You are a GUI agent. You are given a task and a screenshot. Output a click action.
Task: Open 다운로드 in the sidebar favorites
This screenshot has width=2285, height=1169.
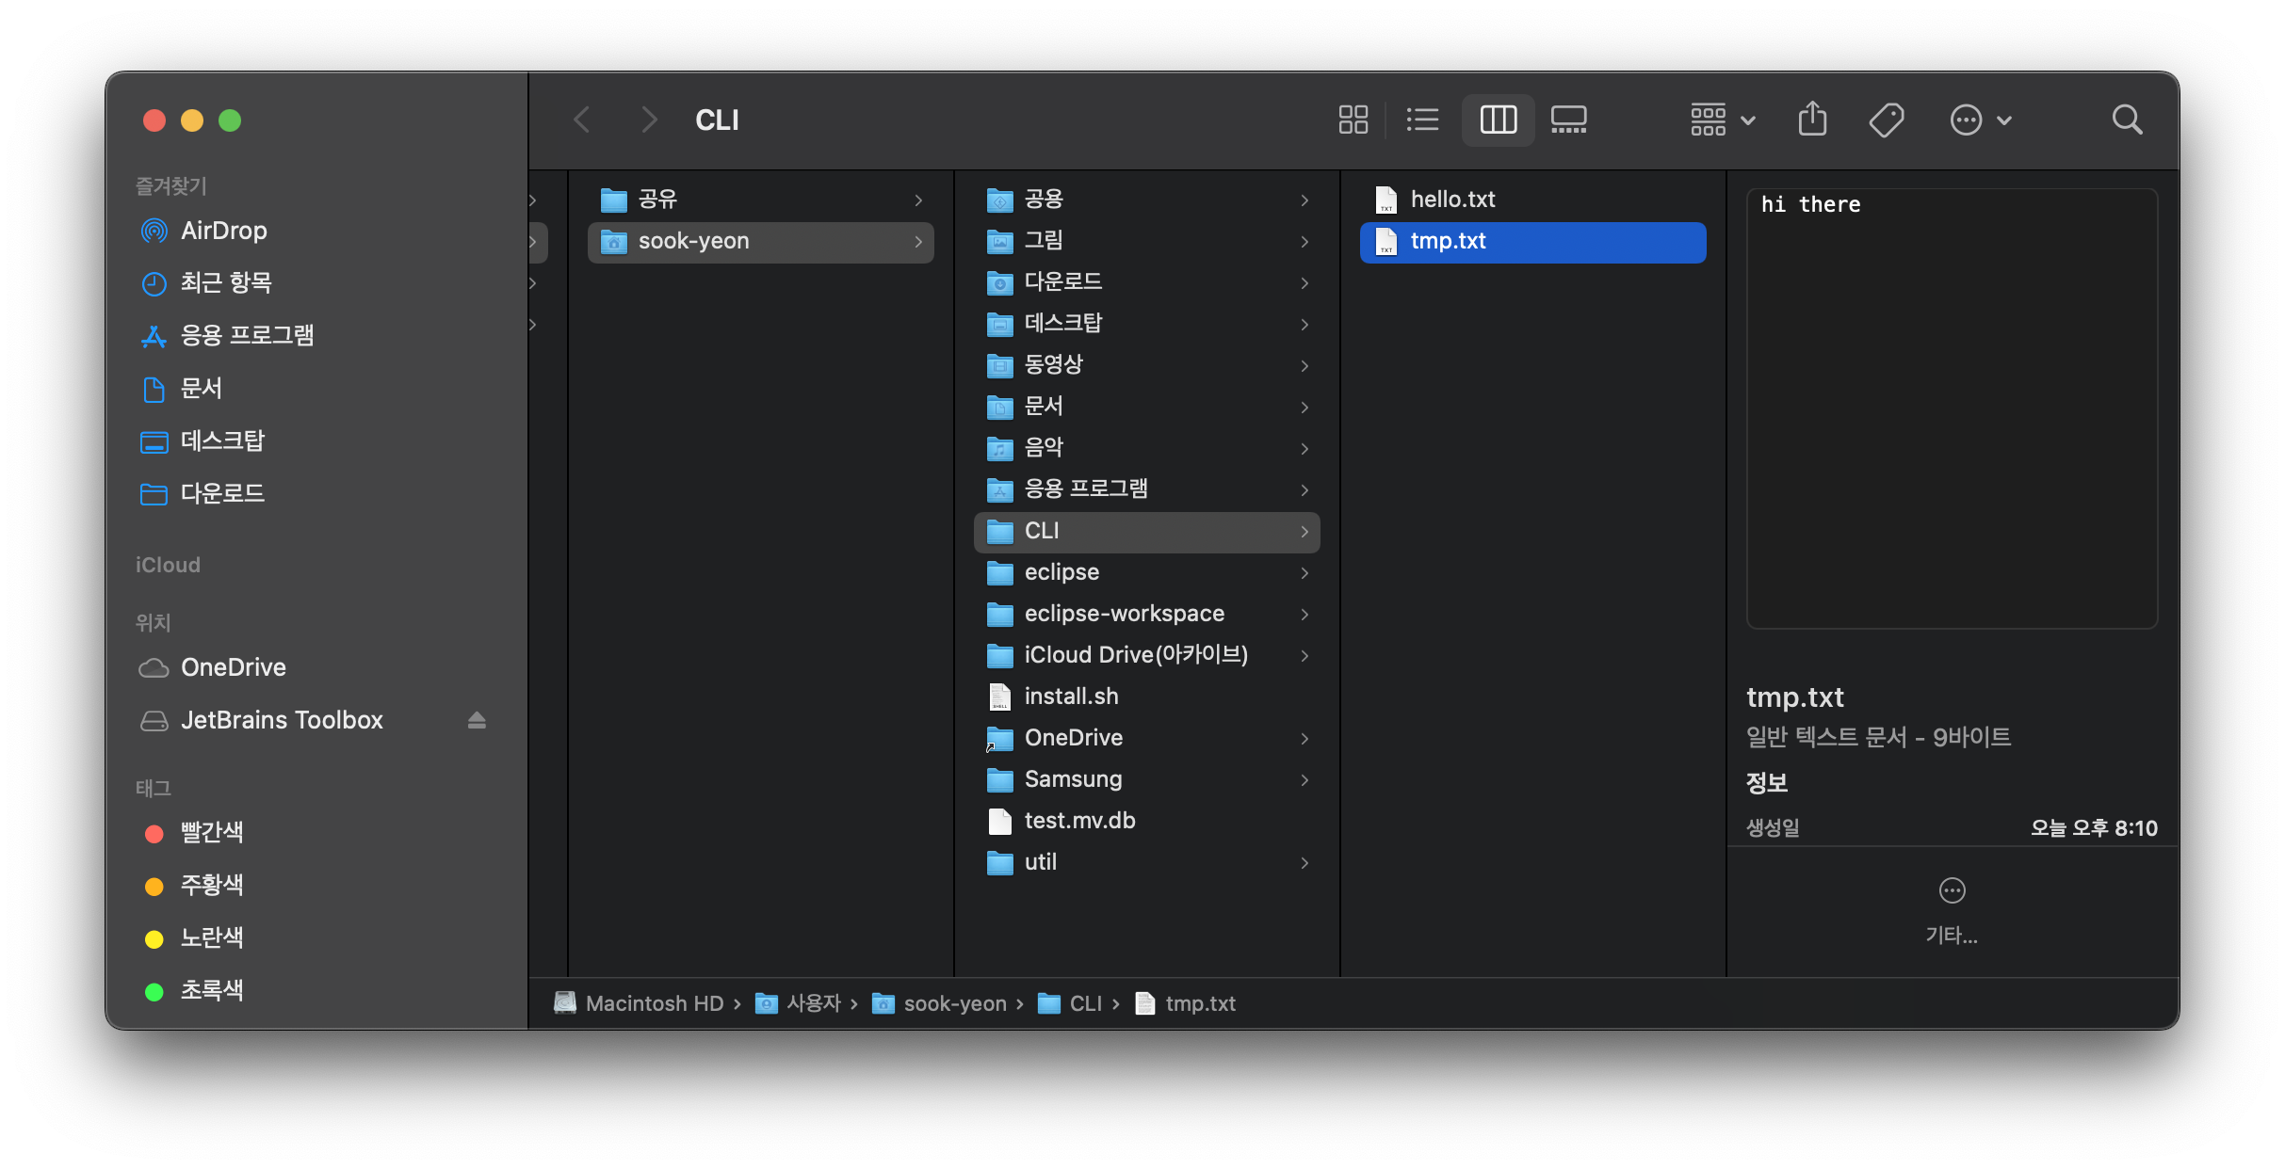[x=222, y=493]
